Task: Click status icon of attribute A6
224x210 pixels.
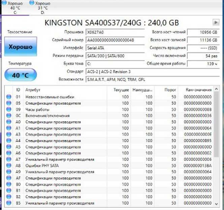Action: 9,153
